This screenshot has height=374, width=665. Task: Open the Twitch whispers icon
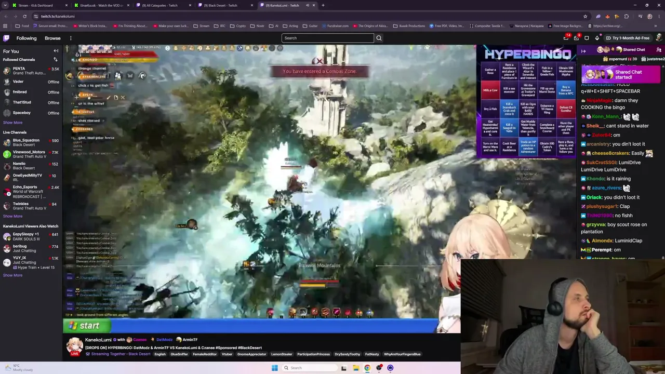[x=587, y=38]
